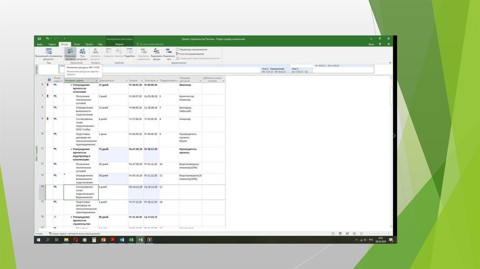Screen dimensions: 480x269
Task: Click Параметры выравнивания option
Action: point(192,49)
